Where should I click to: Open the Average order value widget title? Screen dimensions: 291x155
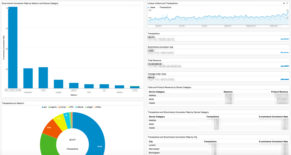click(157, 74)
